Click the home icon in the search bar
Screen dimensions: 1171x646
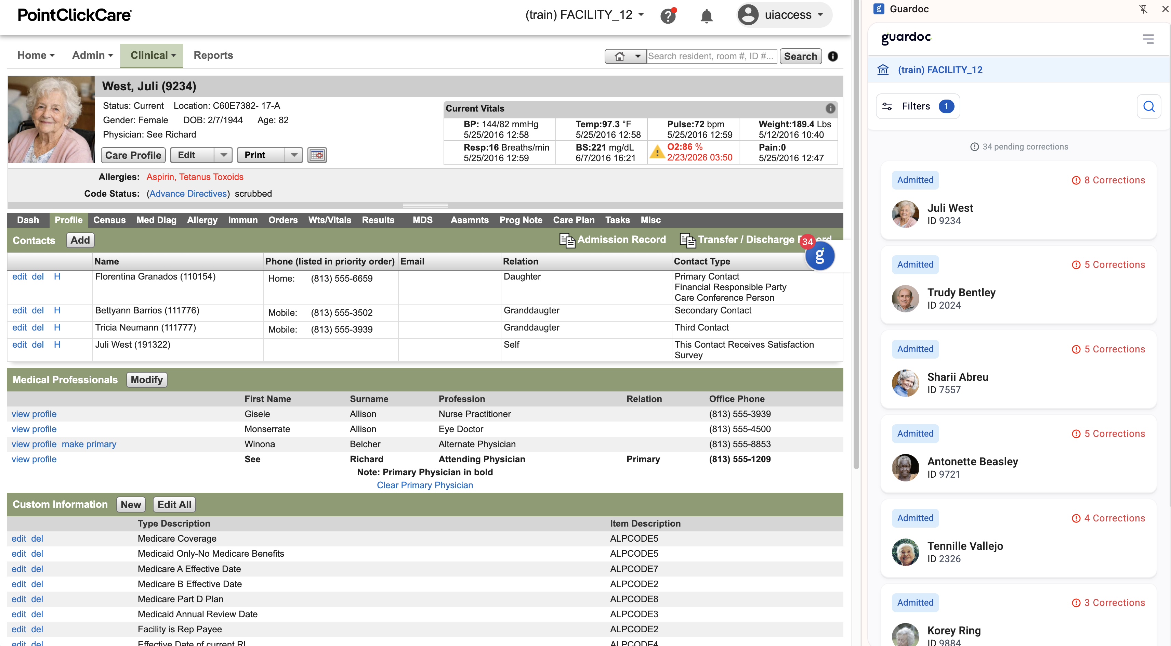619,56
